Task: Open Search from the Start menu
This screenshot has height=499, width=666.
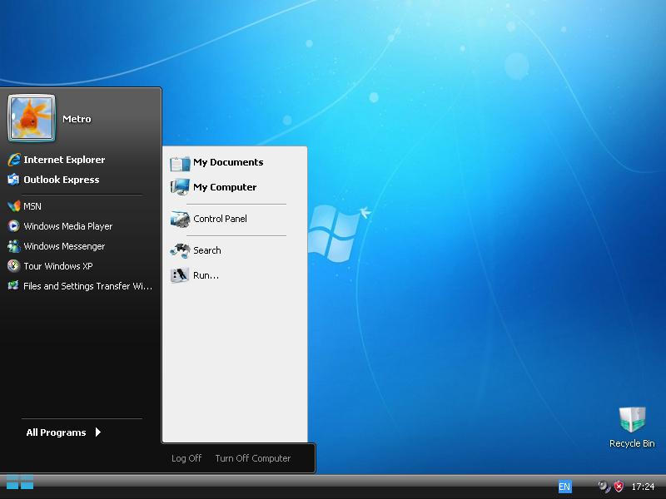Action: pos(207,250)
